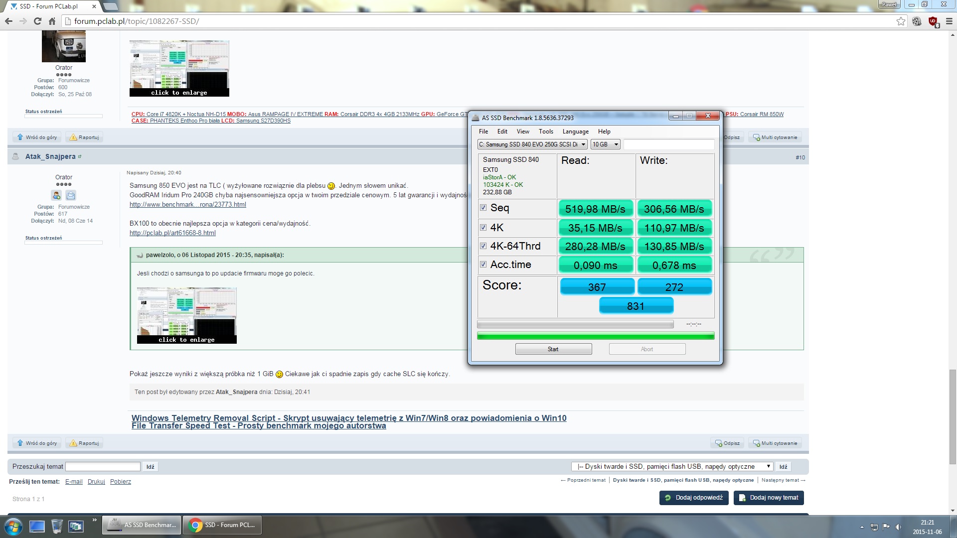Open the Windows Start orb
Image resolution: width=957 pixels, height=538 pixels.
pos(13,526)
